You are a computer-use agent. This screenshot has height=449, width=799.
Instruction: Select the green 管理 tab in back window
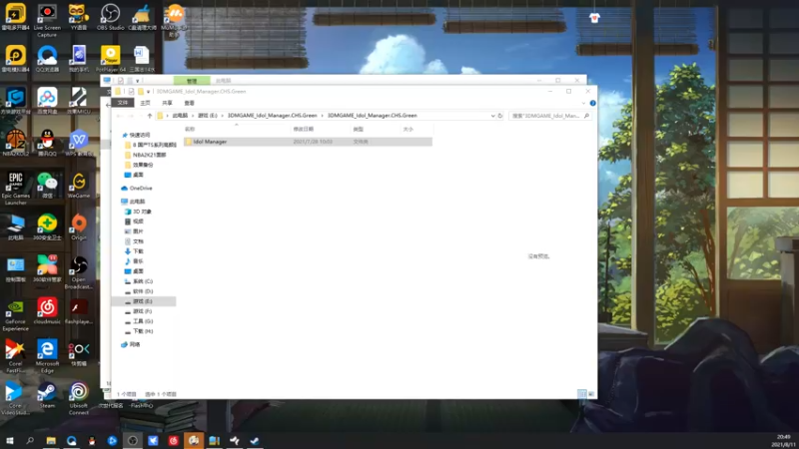click(192, 81)
